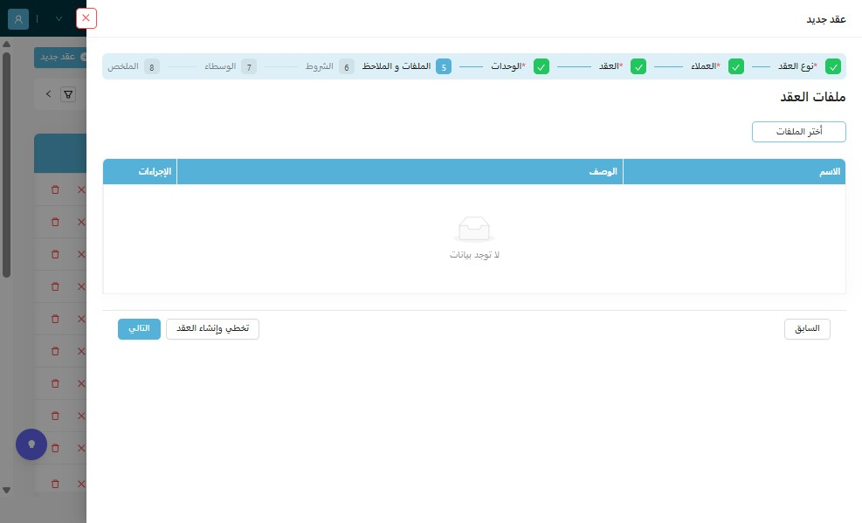Open user profile icon in background header
The height and width of the screenshot is (523, 862).
pyautogui.click(x=18, y=19)
